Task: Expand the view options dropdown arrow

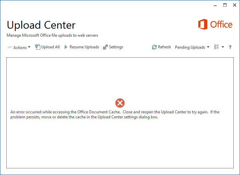Action: pyautogui.click(x=223, y=47)
